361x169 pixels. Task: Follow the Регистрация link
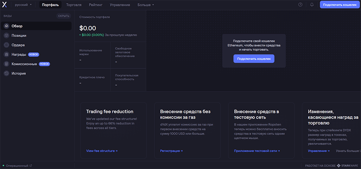tap(171, 151)
